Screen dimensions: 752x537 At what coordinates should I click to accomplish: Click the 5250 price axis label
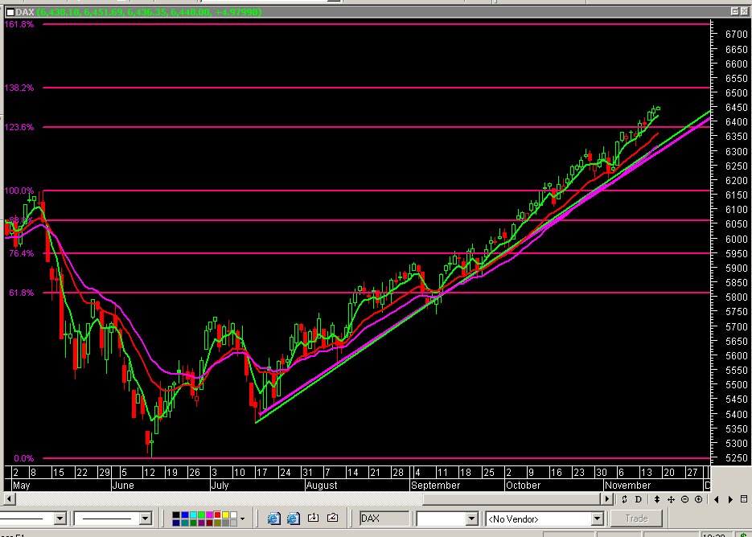tap(737, 459)
